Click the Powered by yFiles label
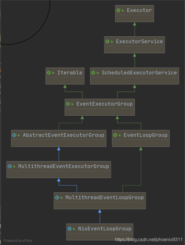The width and height of the screenshot is (185, 245). pos(18,241)
